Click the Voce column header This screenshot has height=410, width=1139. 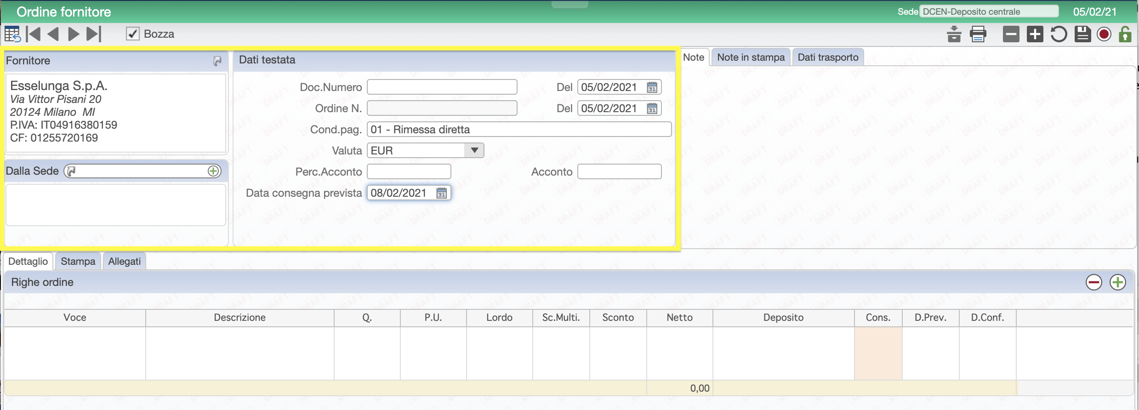pyautogui.click(x=75, y=318)
